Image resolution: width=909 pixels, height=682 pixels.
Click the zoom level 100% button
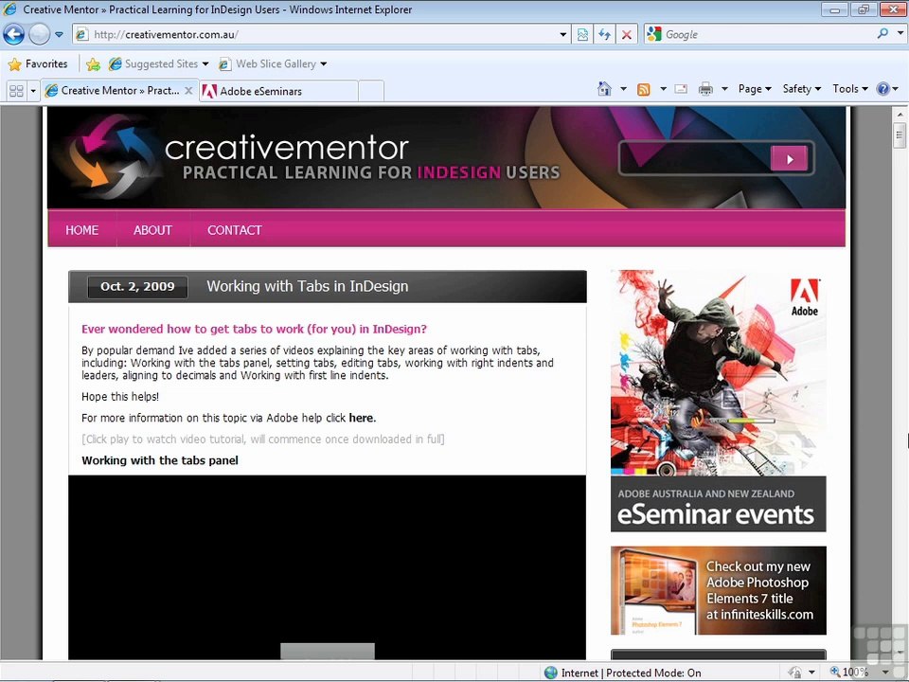click(x=850, y=673)
